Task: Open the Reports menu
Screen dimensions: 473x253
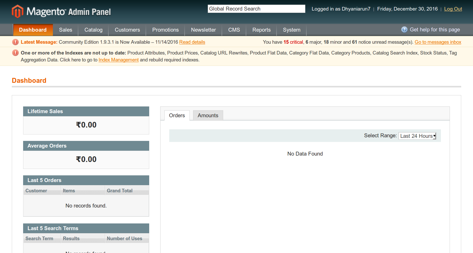Action: 261,30
